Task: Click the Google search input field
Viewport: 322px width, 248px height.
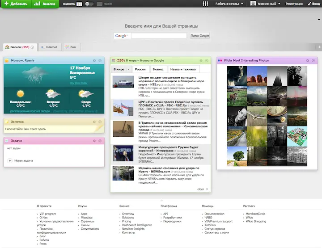Action: click(x=159, y=36)
